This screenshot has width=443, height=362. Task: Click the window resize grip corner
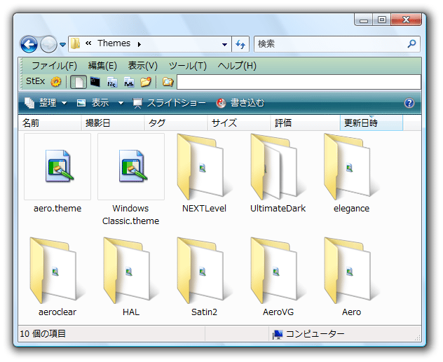(418, 337)
